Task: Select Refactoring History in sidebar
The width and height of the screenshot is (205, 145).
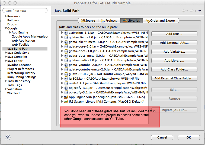Action: pos(21,73)
